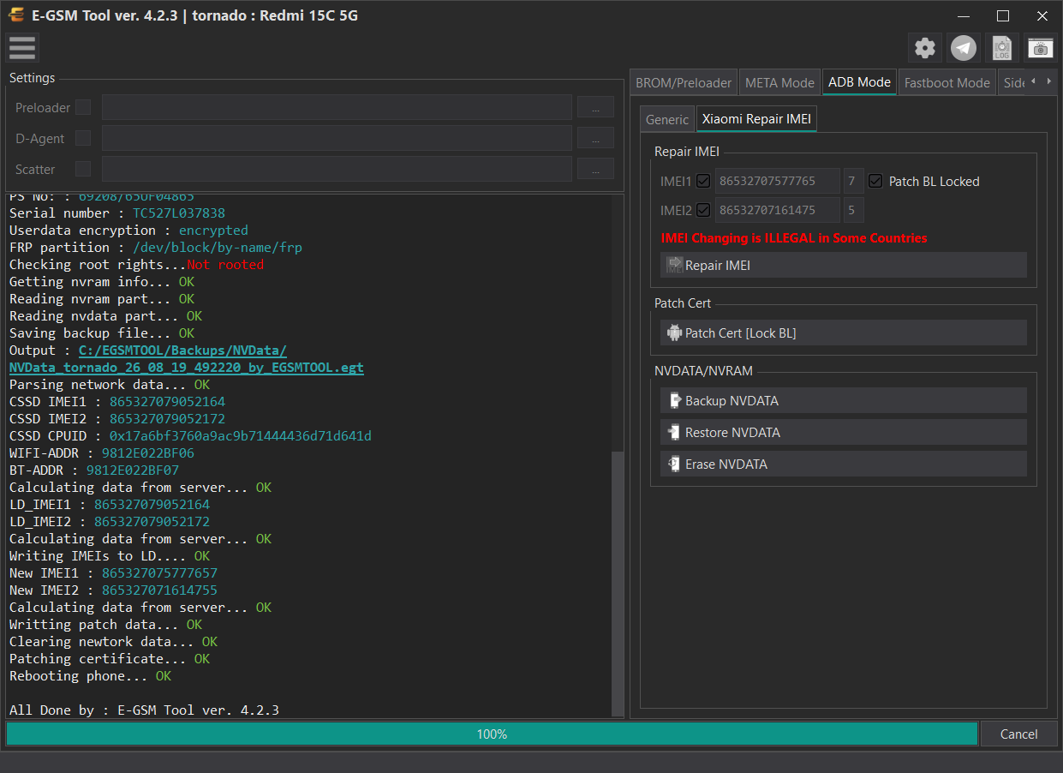The height and width of the screenshot is (773, 1063).
Task: Click Patch Cert [Lock BL] button
Action: (843, 333)
